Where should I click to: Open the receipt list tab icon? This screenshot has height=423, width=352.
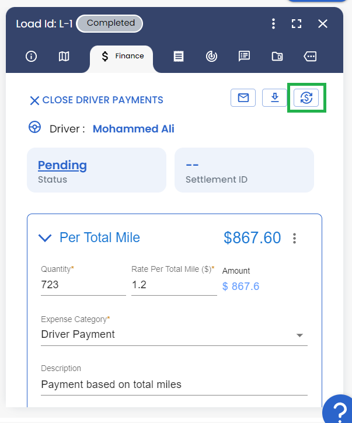coord(179,57)
